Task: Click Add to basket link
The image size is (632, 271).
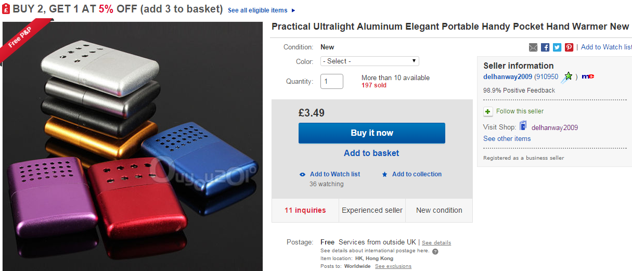Action: pos(371,153)
